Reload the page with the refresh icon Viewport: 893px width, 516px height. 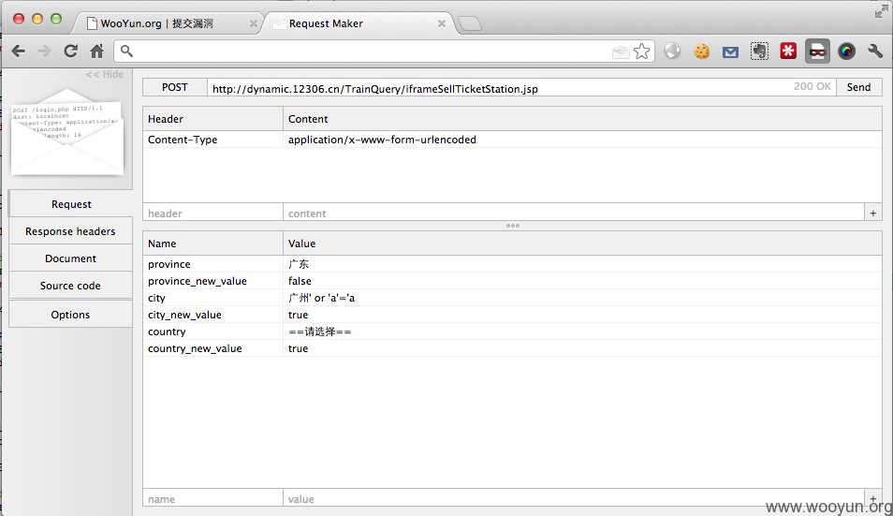point(70,52)
